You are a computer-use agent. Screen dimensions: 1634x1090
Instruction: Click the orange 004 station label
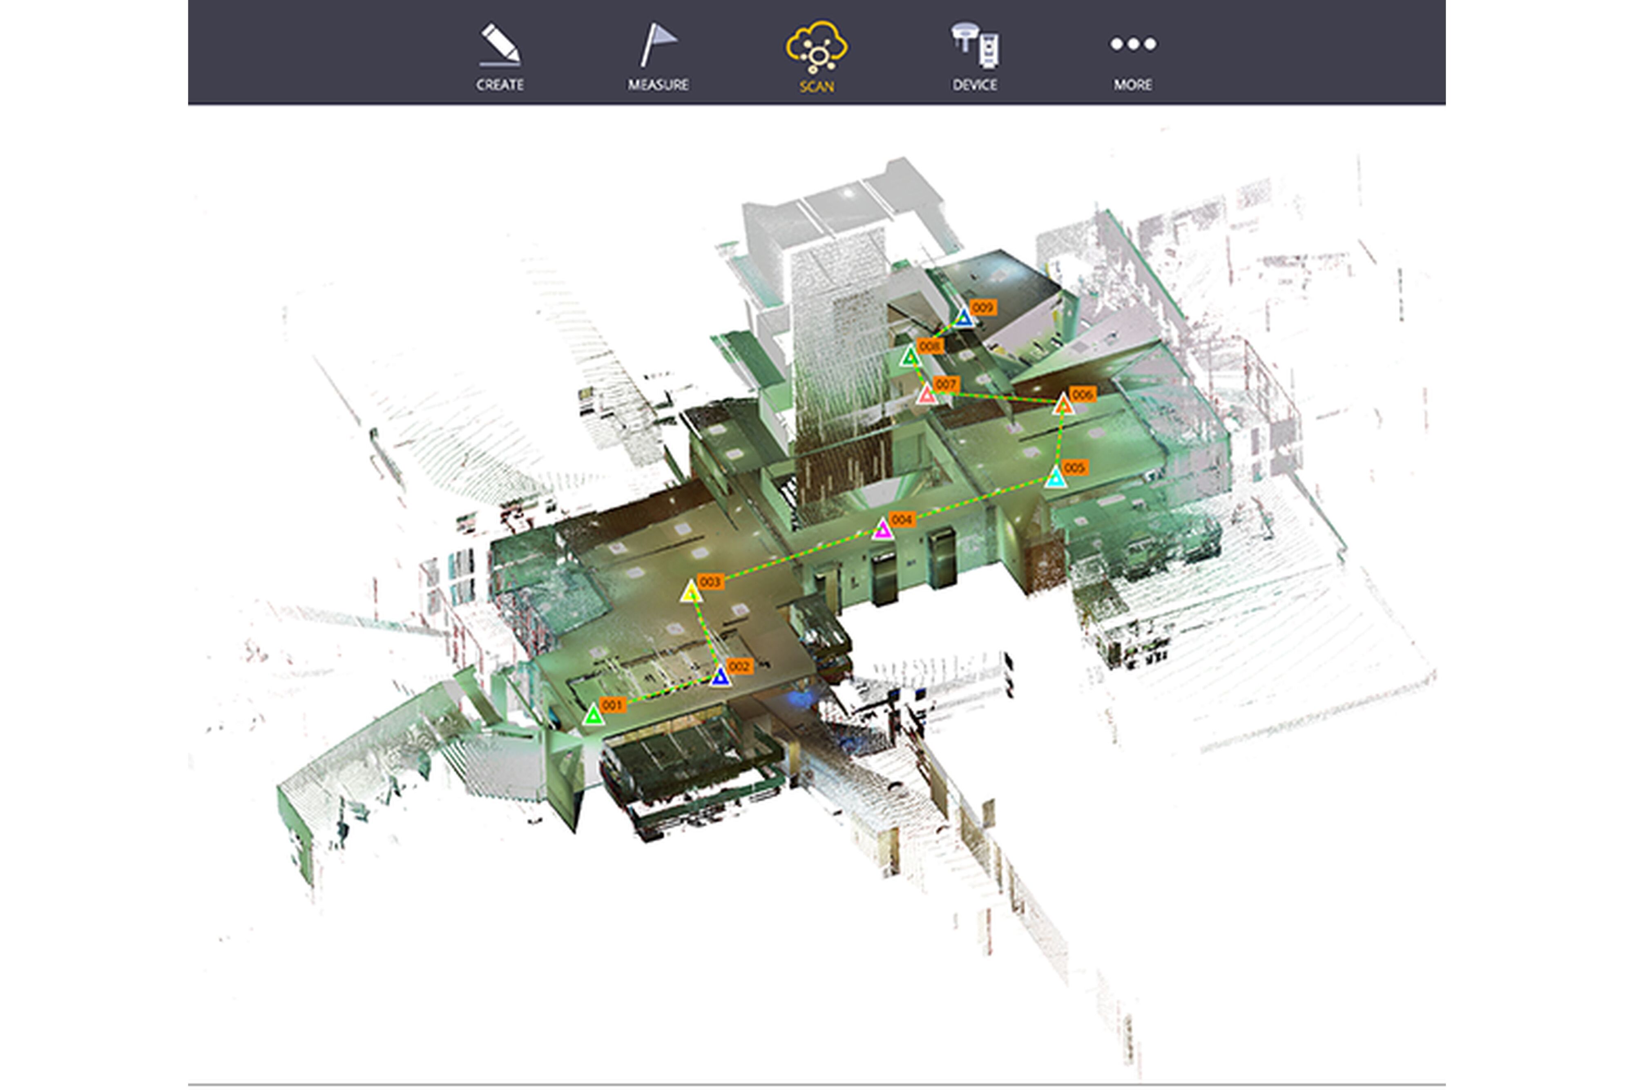902,519
